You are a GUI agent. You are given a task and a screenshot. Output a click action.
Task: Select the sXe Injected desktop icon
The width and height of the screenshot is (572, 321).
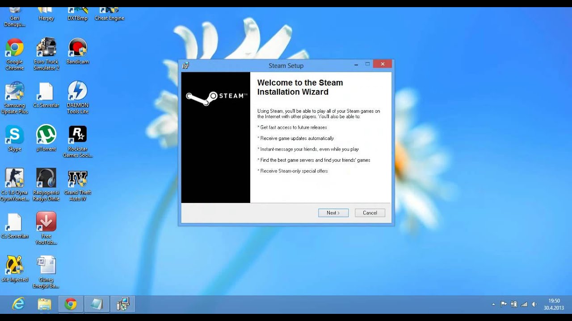pos(14,269)
